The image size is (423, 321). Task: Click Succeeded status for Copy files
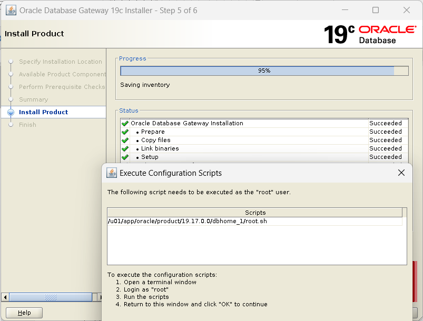click(386, 140)
